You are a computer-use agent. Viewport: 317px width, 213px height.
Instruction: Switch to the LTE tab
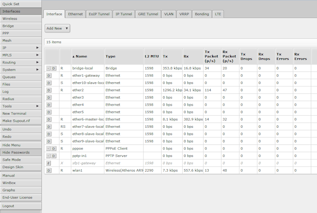[x=218, y=14]
